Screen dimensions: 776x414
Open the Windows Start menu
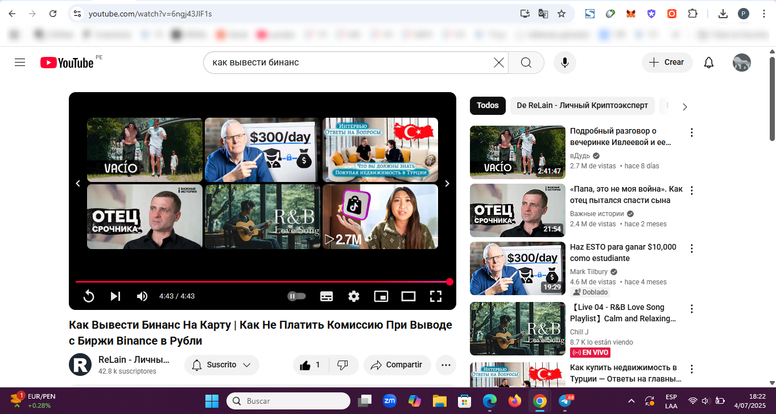coord(212,401)
